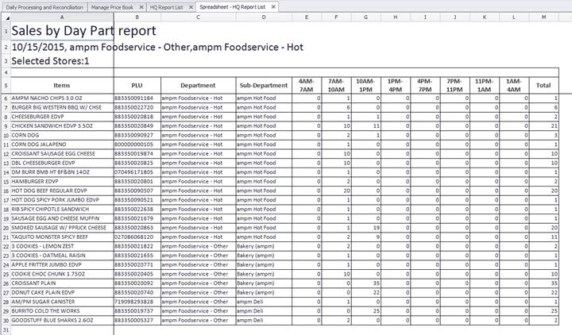Click PLU cell 027086068120
This screenshot has width=572, height=335.
(137, 237)
